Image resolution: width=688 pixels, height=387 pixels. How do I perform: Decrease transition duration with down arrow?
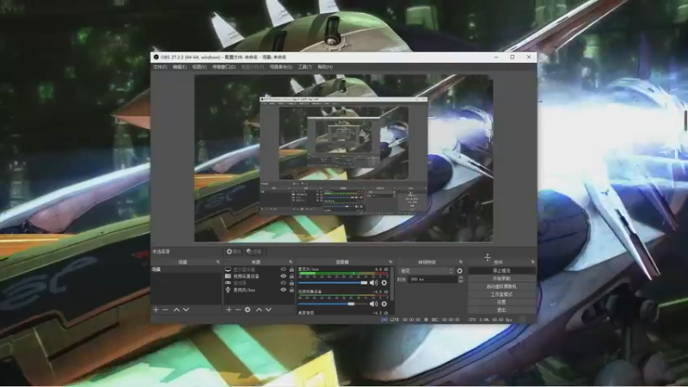coord(460,281)
